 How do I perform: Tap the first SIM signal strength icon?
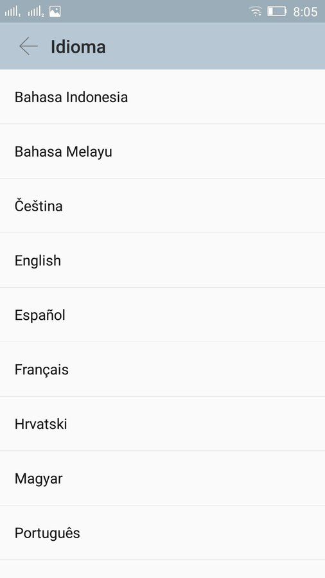[13, 12]
